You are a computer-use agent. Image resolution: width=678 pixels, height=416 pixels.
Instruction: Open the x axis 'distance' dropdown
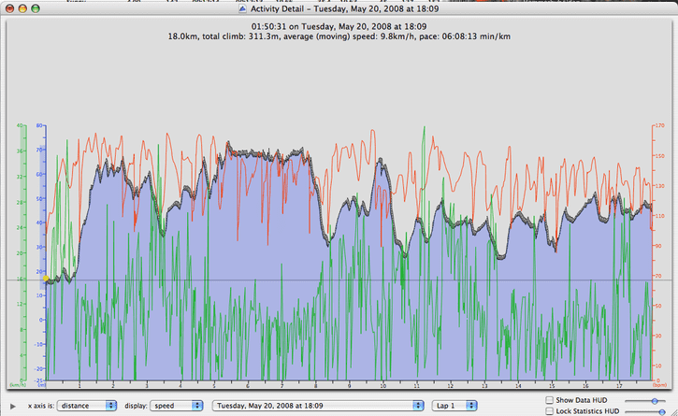[87, 406]
